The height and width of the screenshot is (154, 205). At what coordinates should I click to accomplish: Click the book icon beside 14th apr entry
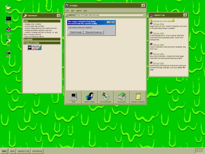coord(151,24)
